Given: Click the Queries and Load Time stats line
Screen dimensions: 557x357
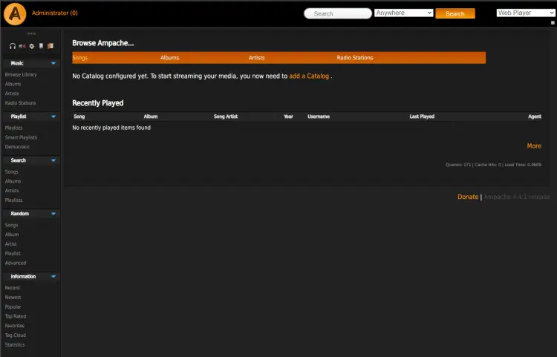Looking at the screenshot, I should [x=493, y=165].
